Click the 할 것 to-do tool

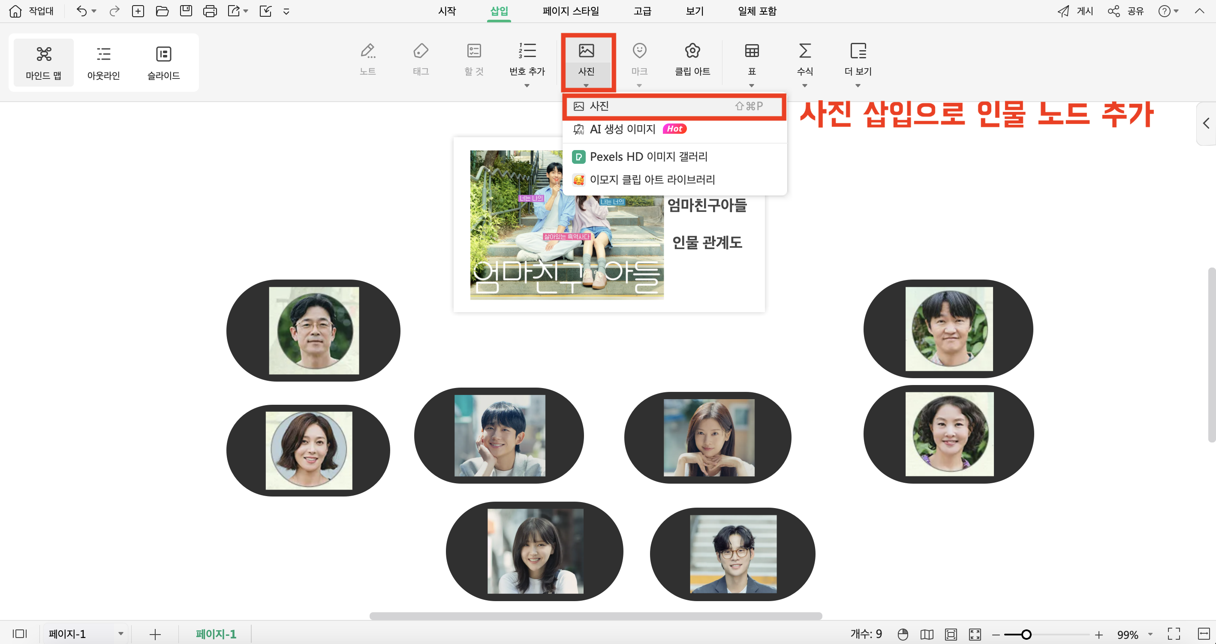click(473, 59)
